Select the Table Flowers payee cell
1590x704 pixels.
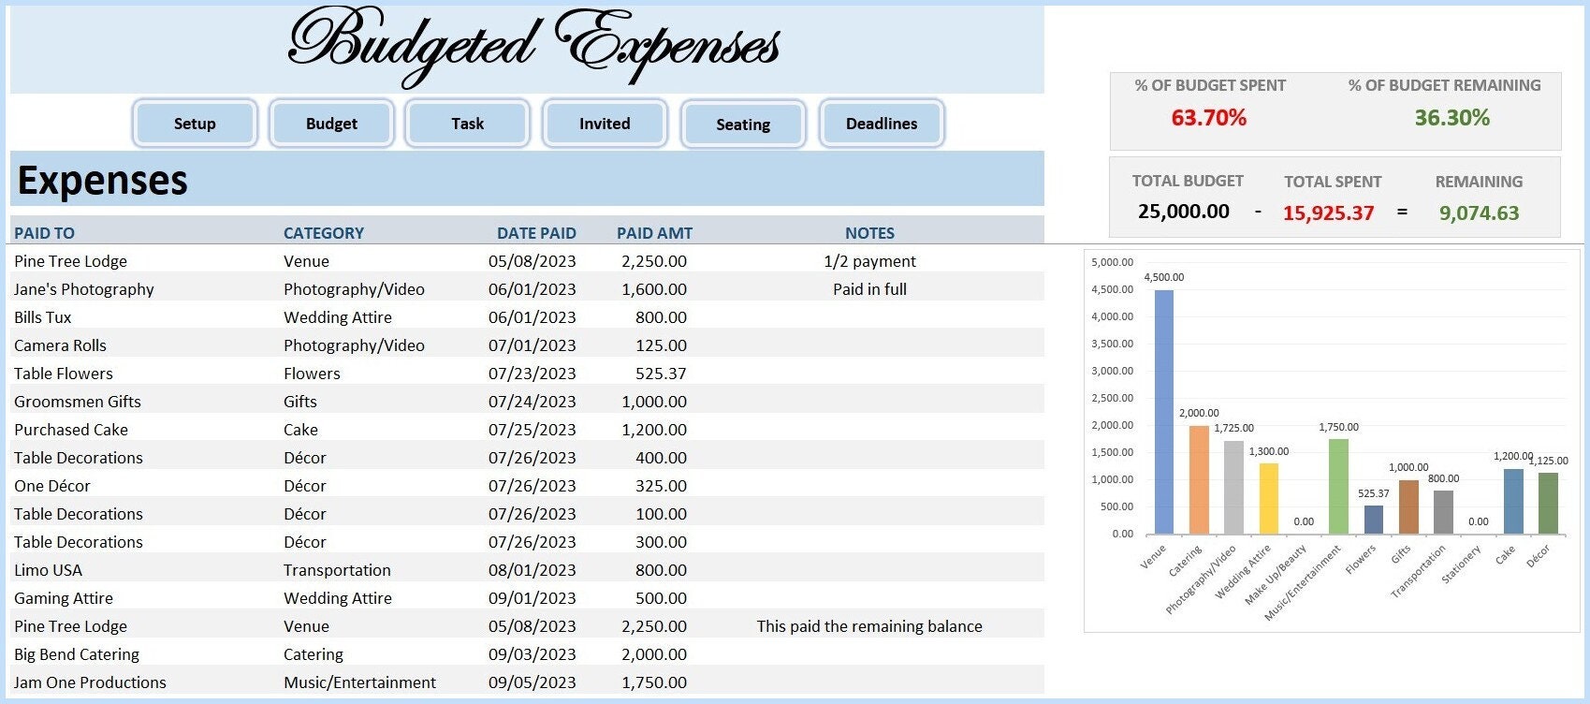point(63,374)
